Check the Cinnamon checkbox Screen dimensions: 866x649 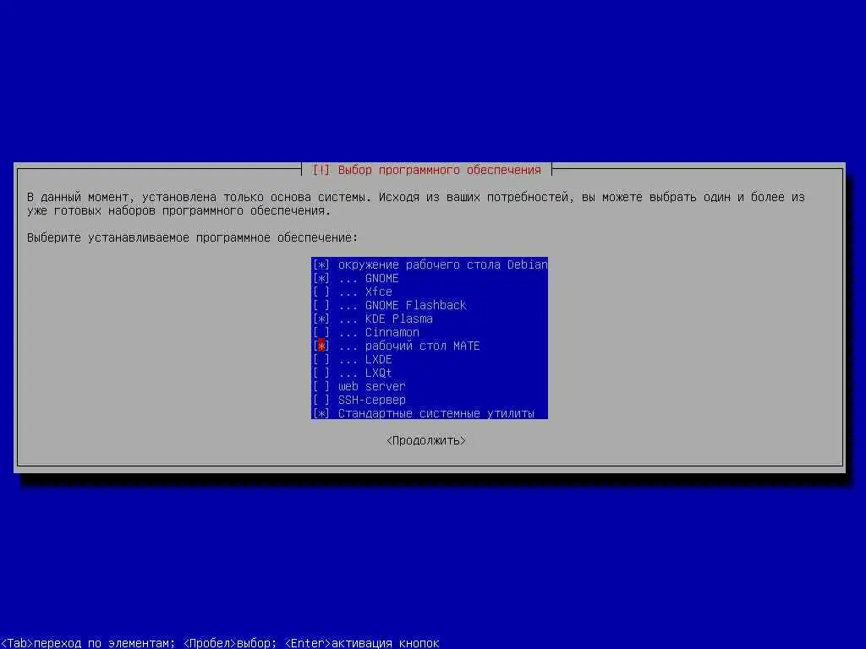tap(321, 332)
